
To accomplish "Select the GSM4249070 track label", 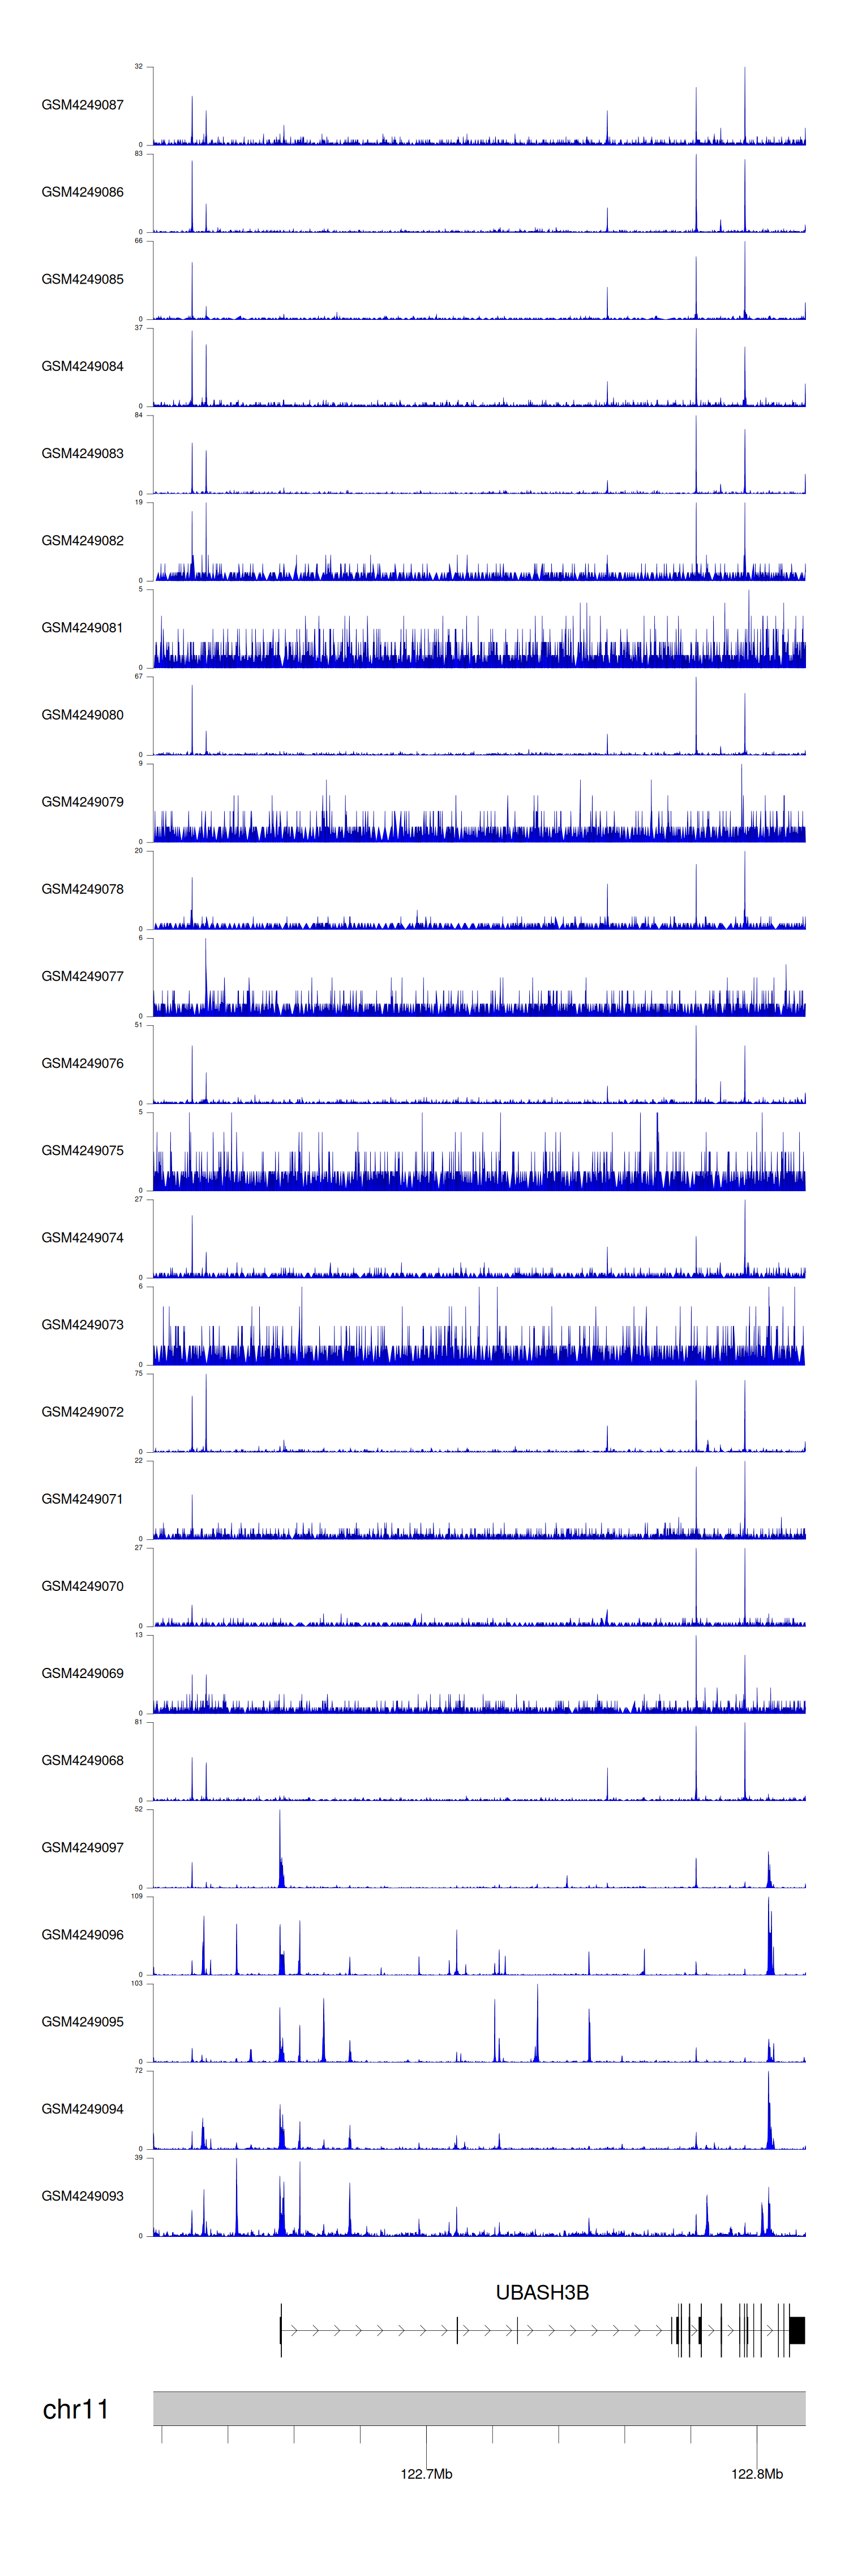I will pos(82,1586).
